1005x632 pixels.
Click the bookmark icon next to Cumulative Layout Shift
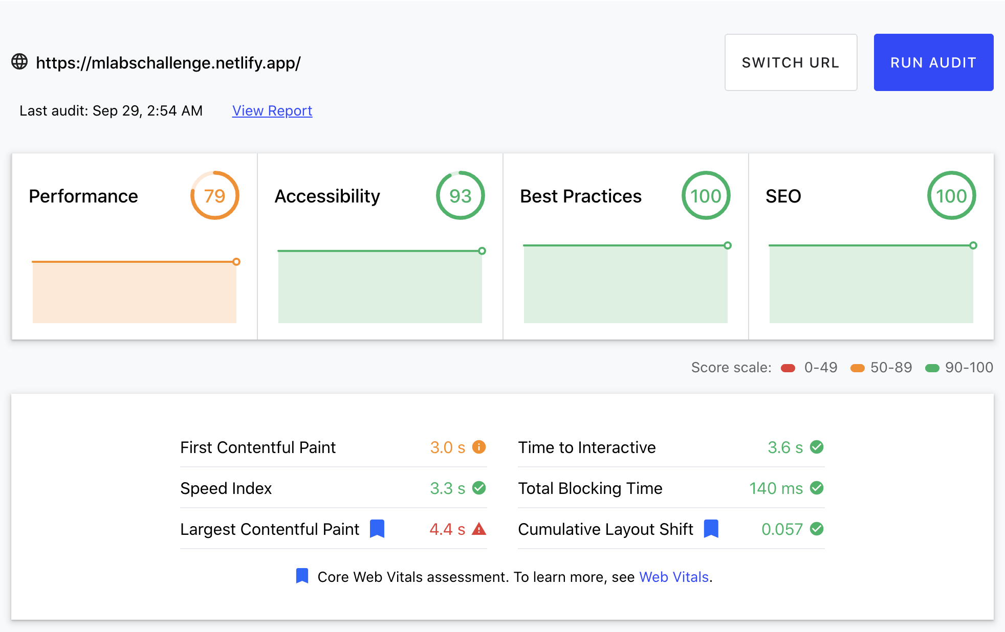click(x=711, y=529)
